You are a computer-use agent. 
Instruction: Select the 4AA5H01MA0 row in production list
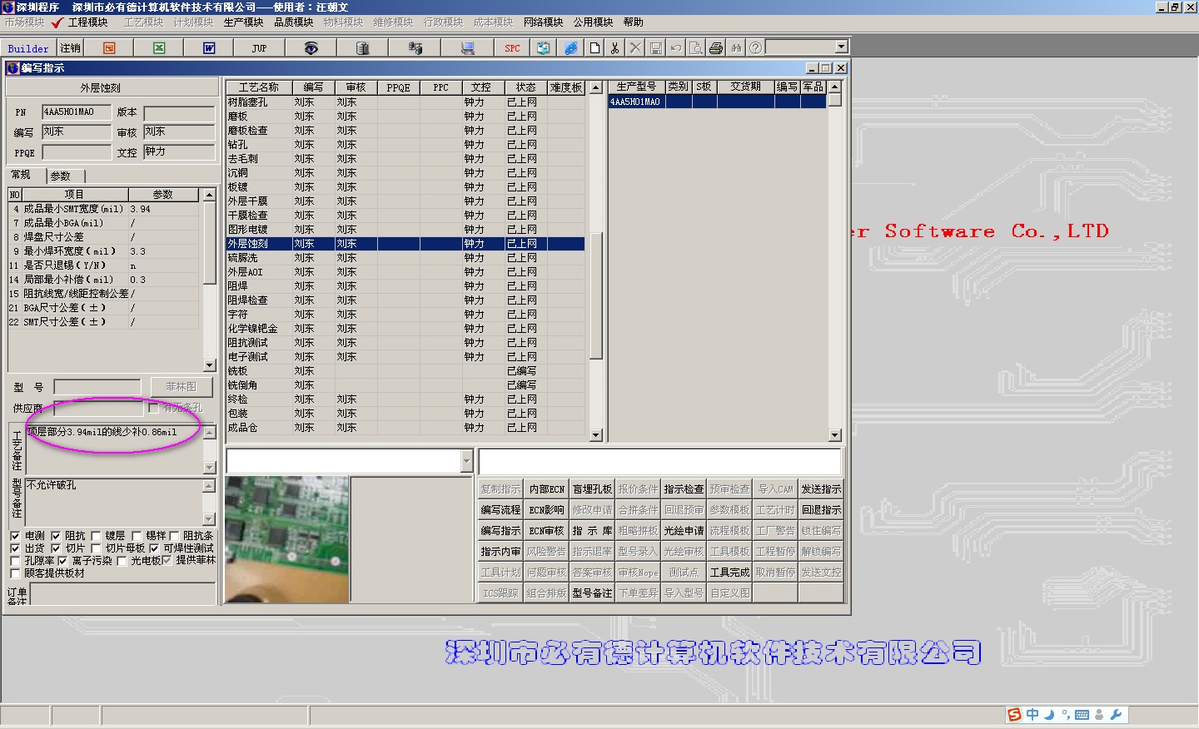(x=718, y=102)
